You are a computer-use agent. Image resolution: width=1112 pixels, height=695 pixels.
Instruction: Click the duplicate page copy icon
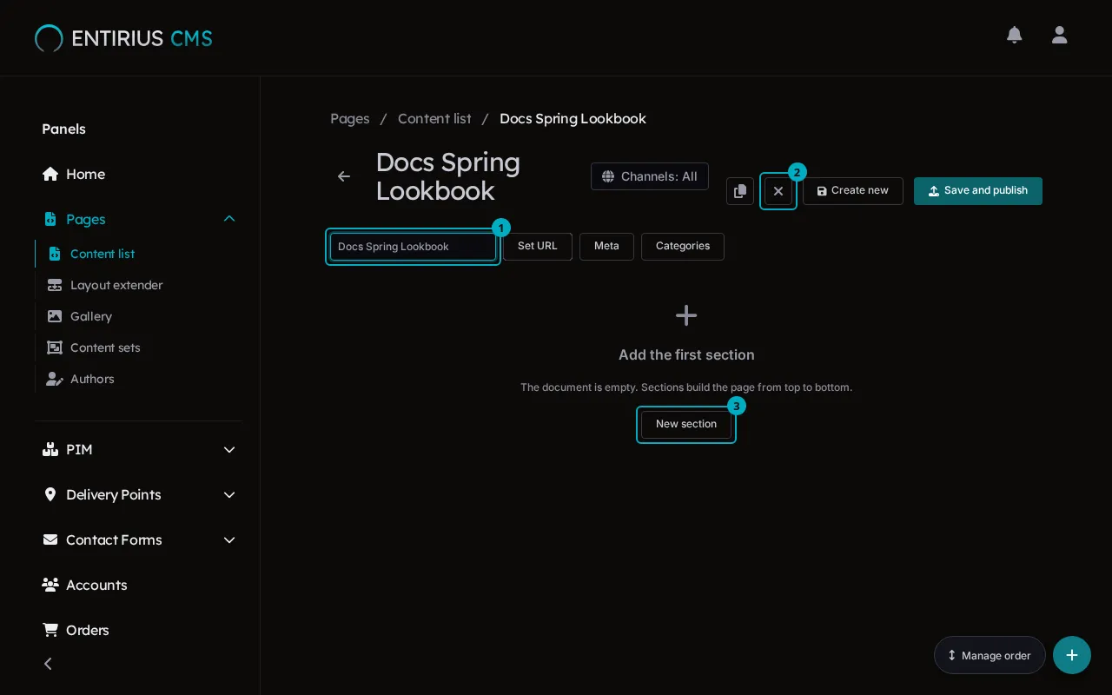pyautogui.click(x=740, y=191)
